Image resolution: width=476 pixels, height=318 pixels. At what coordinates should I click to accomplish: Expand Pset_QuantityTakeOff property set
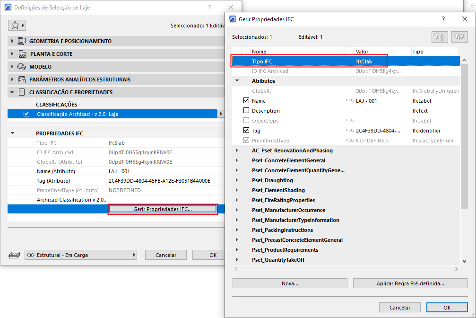(x=237, y=260)
